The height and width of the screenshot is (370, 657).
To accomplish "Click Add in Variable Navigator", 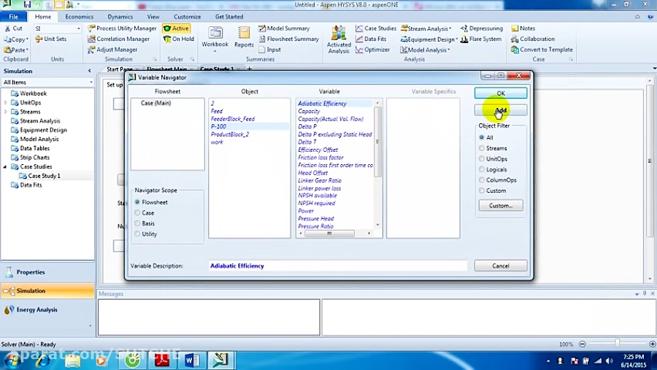I will pos(501,110).
